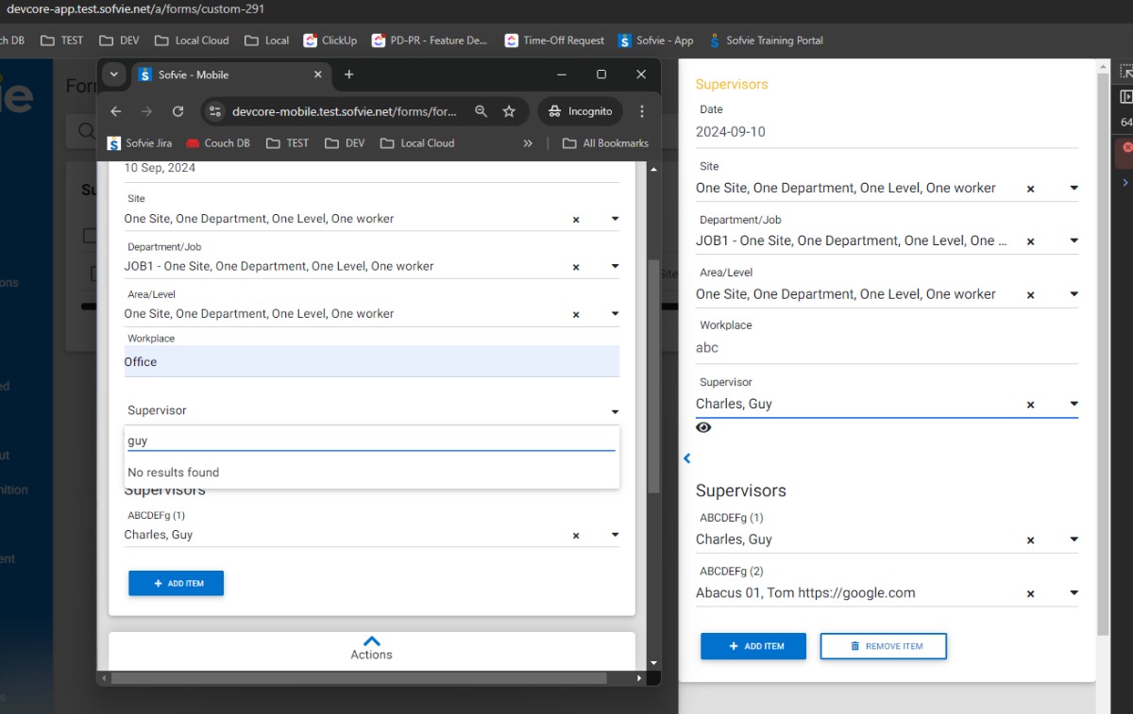Open Time-Off Request bookmark
Image resolution: width=1133 pixels, height=714 pixels.
(x=554, y=41)
